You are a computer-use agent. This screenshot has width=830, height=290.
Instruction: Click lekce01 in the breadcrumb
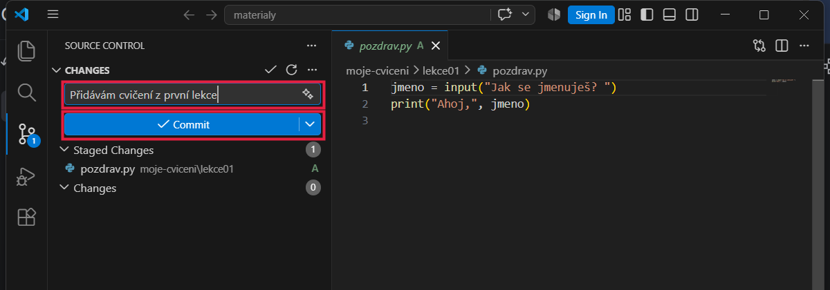[x=442, y=70]
